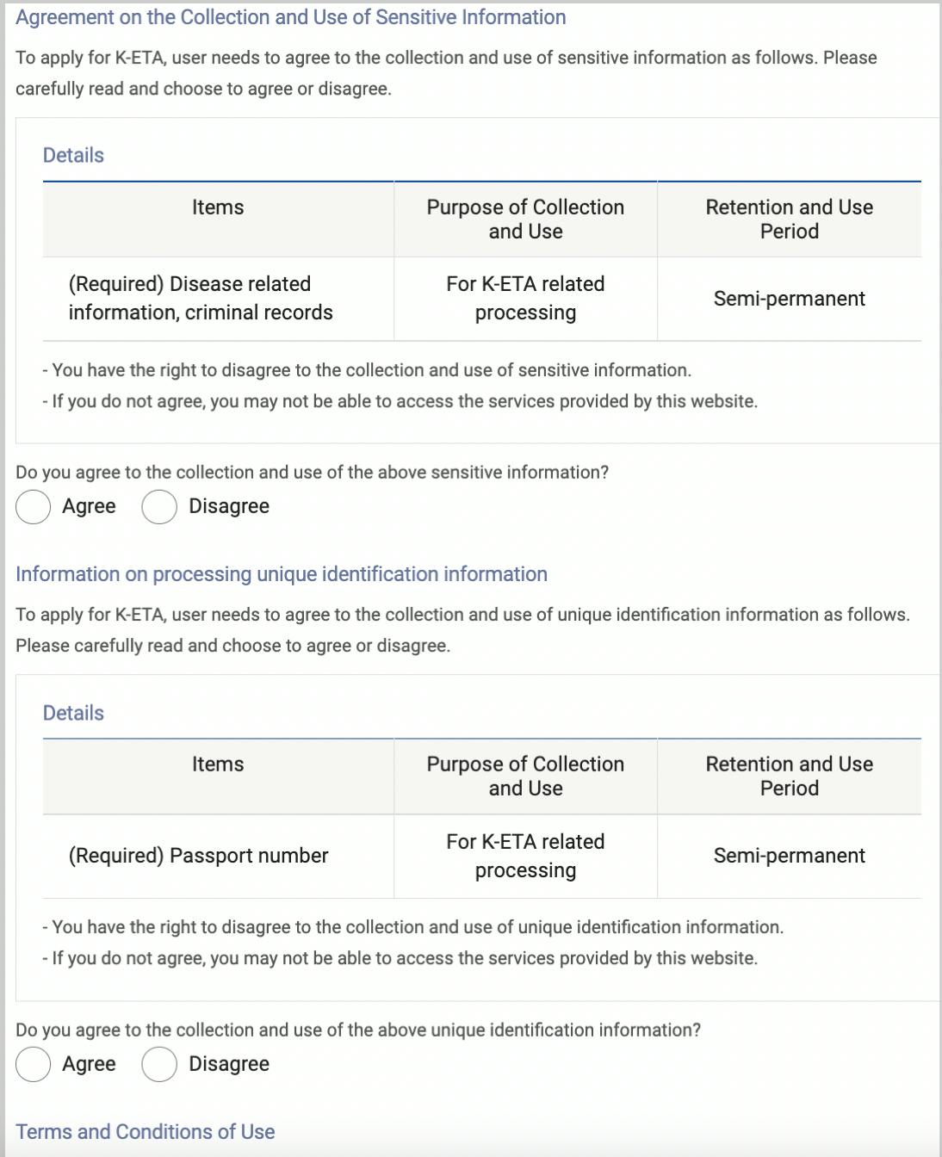Click Items header in the first table
Image resolution: width=942 pixels, height=1157 pixels.
(218, 207)
